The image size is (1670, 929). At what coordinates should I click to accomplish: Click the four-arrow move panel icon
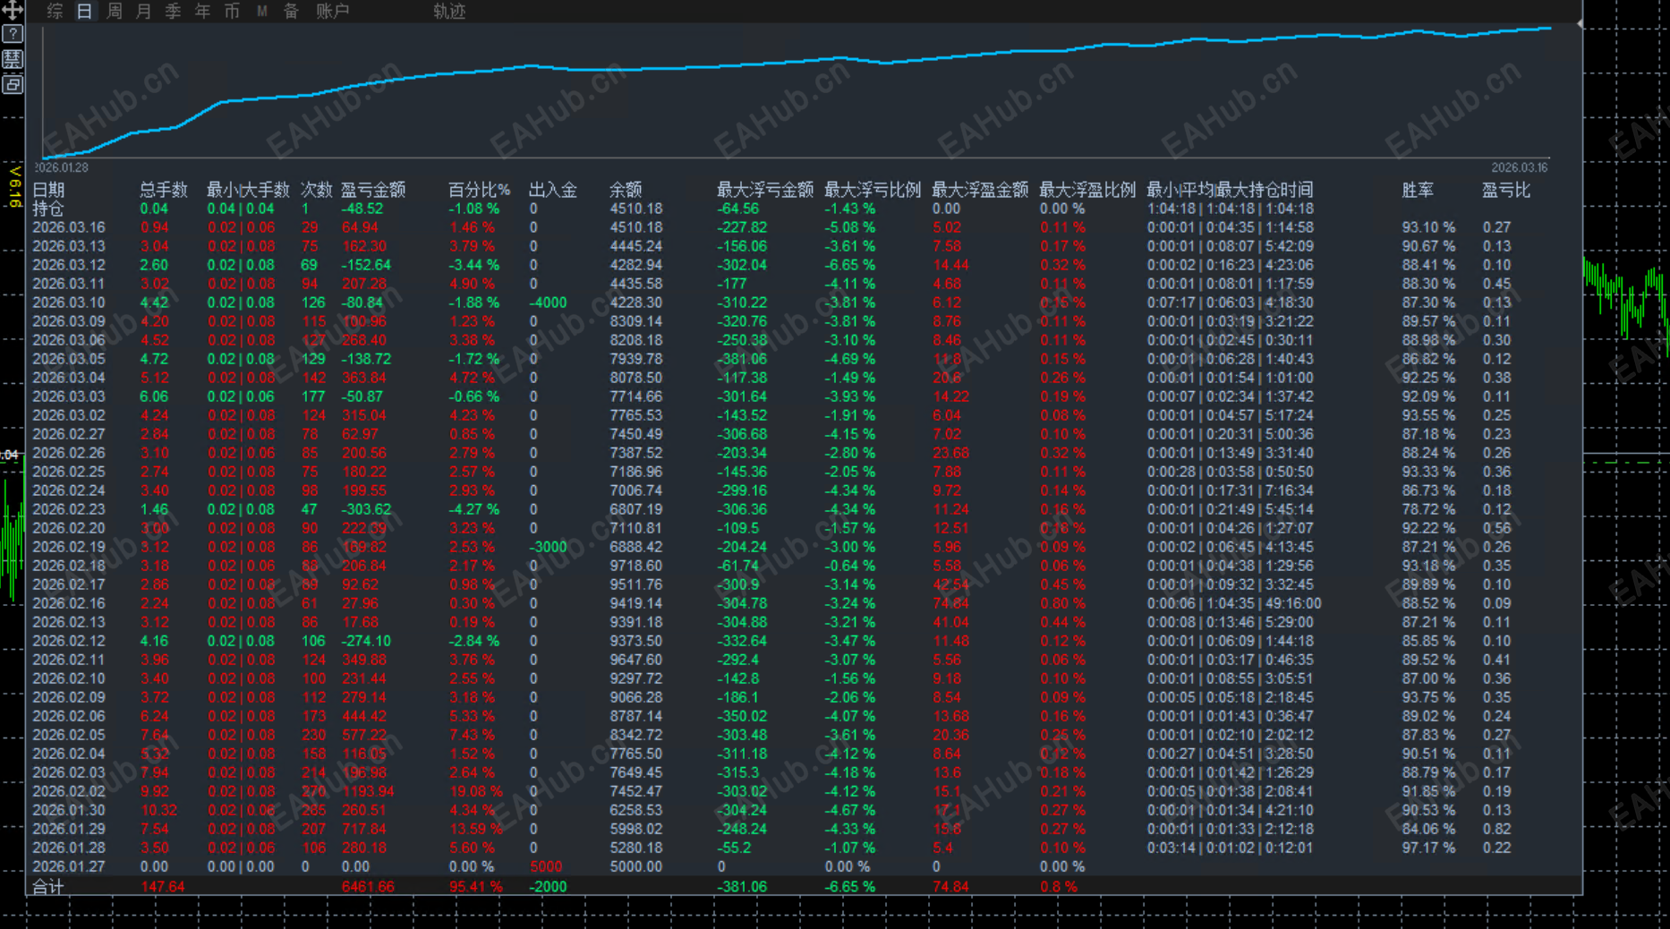pos(13,10)
